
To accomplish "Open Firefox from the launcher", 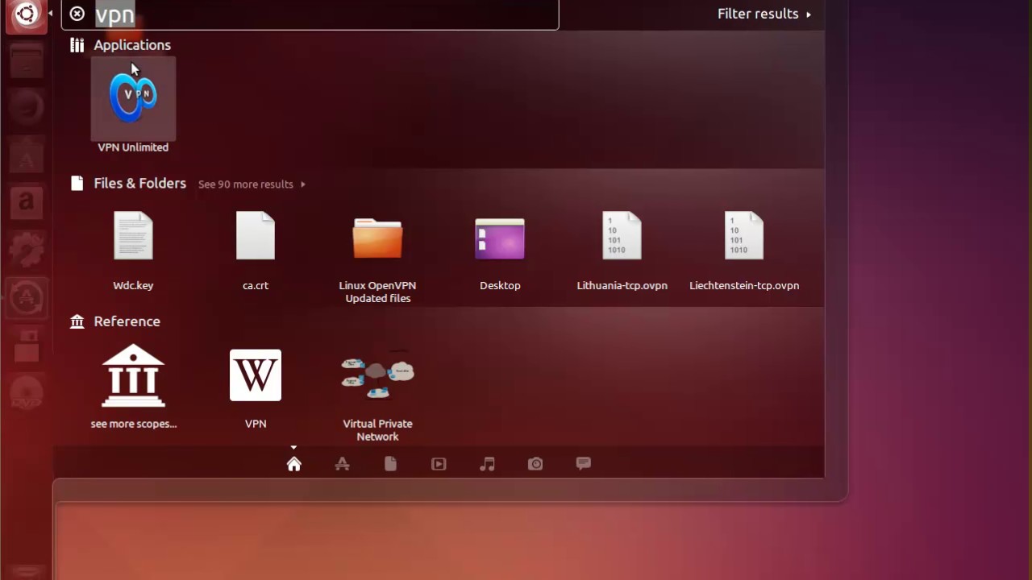I will pyautogui.click(x=27, y=109).
